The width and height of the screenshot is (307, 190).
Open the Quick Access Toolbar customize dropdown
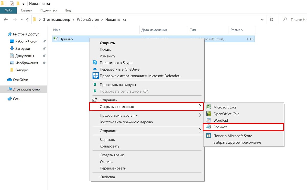(x=24, y=4)
